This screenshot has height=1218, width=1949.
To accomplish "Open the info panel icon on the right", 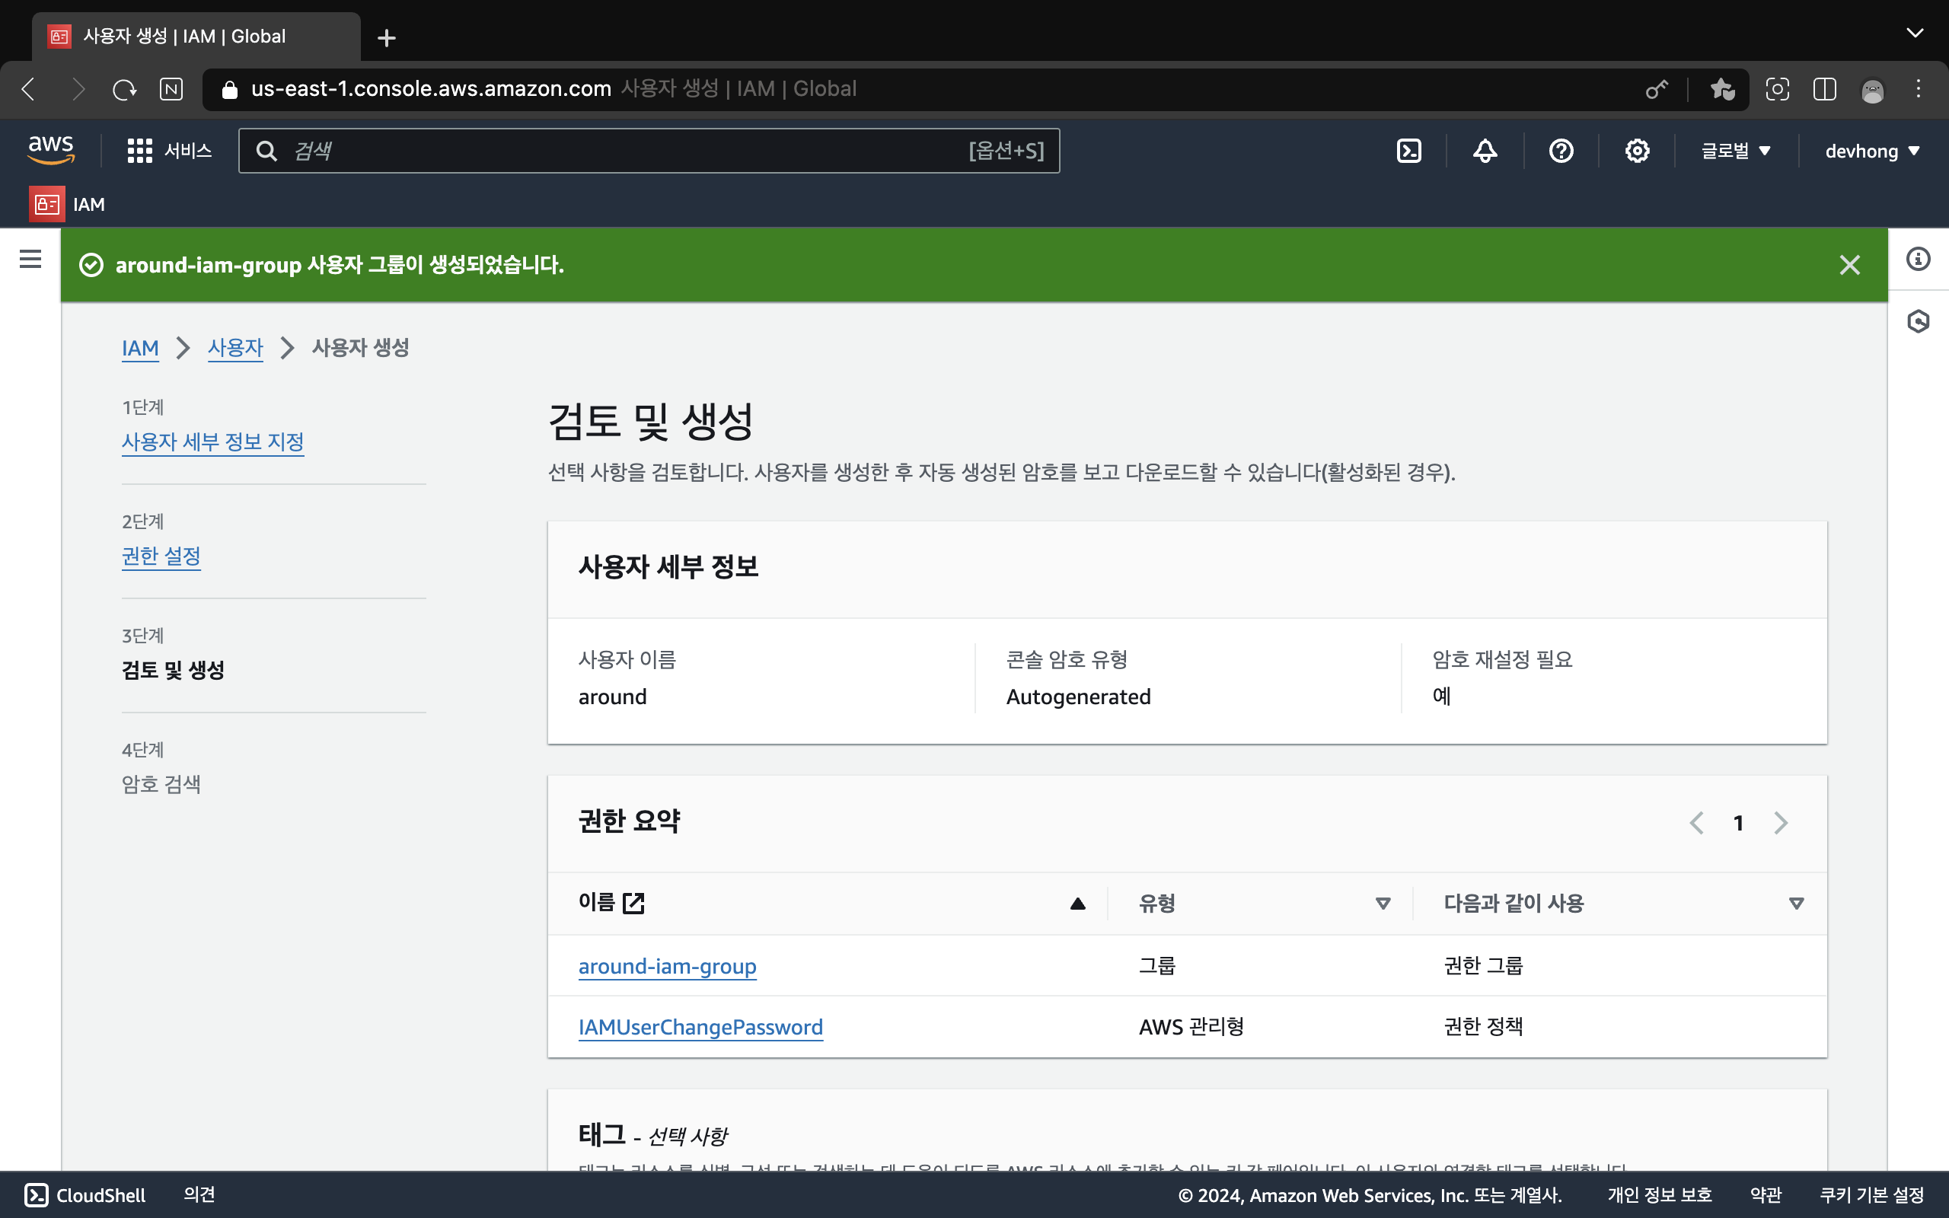I will pyautogui.click(x=1918, y=259).
